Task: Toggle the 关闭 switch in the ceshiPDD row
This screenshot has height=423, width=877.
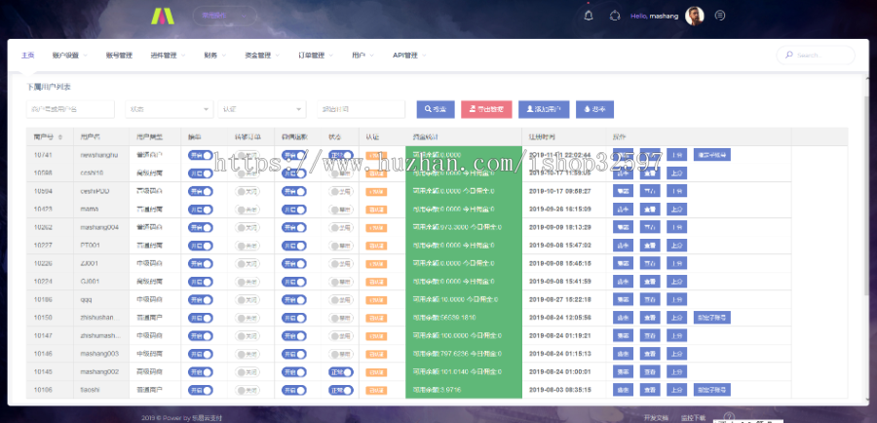Action: (248, 191)
